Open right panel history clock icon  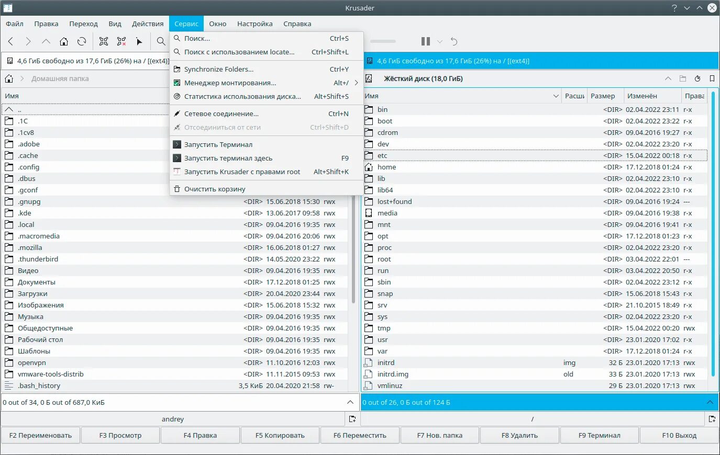[x=697, y=78]
